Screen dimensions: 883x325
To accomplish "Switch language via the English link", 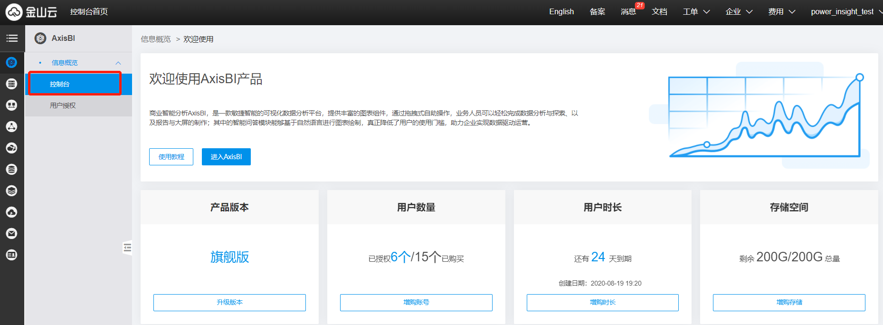I will [x=561, y=12].
